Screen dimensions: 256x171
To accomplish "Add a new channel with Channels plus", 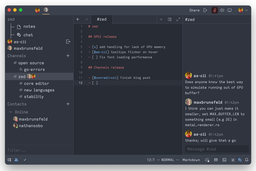I will [68, 56].
